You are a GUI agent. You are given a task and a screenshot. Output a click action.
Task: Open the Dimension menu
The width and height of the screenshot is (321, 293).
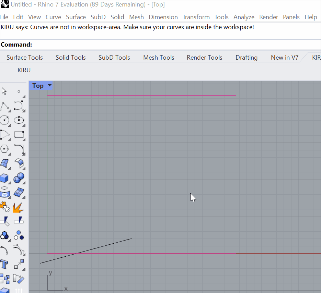pyautogui.click(x=163, y=17)
